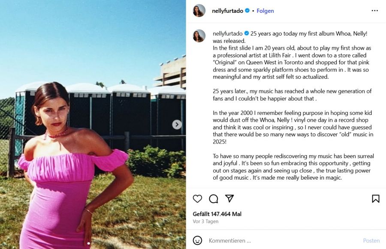
Task: Click the photo of the pink dress
Action: [93, 124]
